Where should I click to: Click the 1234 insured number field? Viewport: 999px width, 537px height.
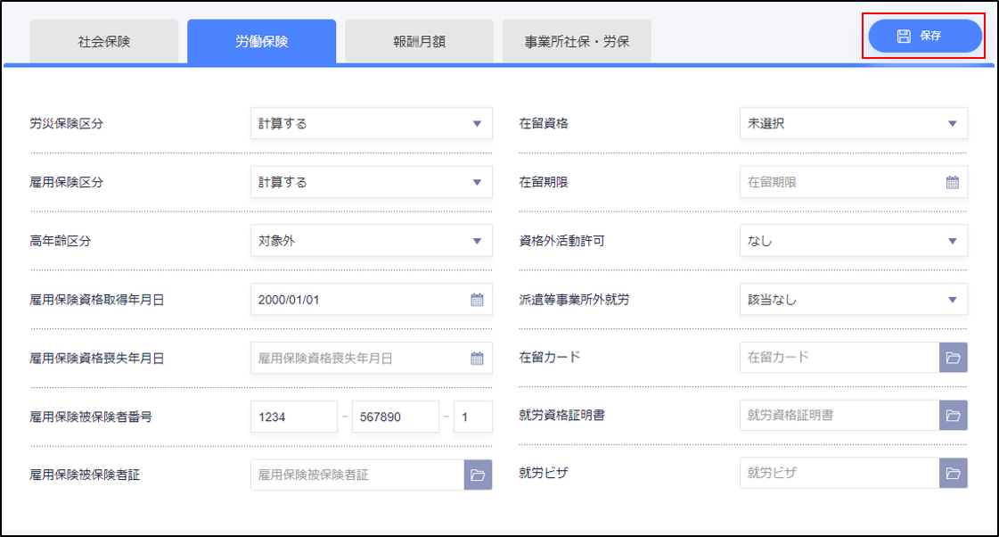click(294, 417)
